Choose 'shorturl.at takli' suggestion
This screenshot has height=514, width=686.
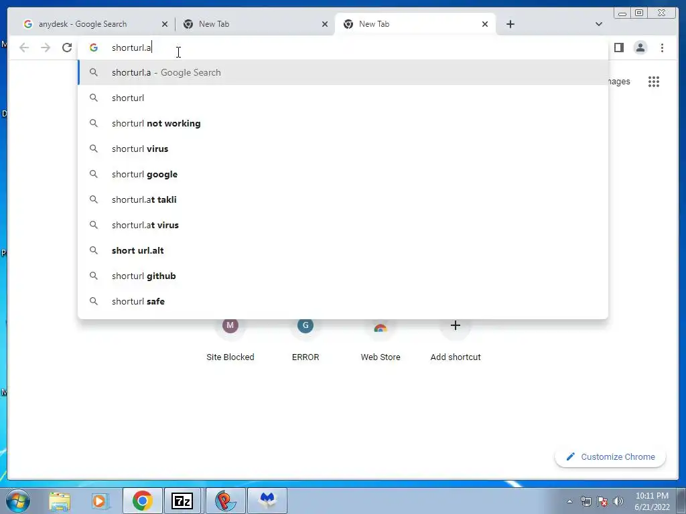tap(343, 199)
